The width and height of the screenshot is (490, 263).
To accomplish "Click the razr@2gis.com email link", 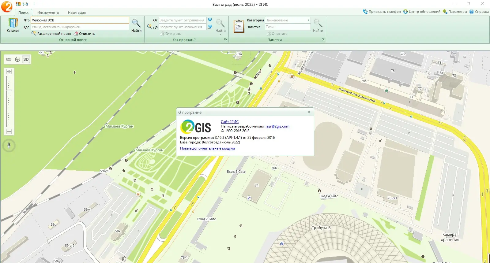I will (x=277, y=126).
